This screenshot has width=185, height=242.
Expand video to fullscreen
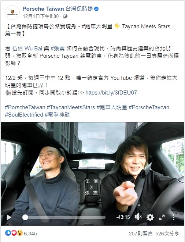162,217
